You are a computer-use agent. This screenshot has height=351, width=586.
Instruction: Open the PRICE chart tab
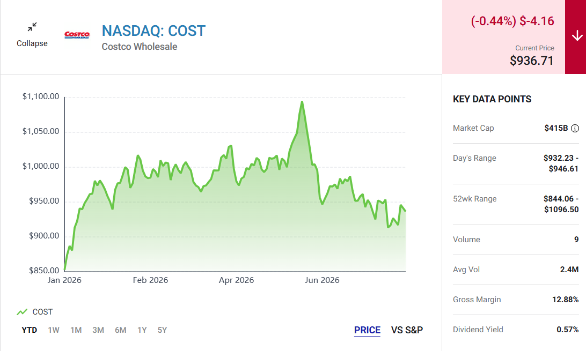coord(367,330)
